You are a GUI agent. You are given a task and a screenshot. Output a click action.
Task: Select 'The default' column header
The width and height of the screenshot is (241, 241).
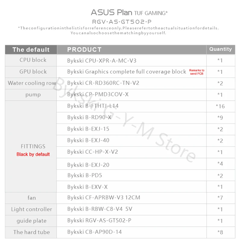31,50
